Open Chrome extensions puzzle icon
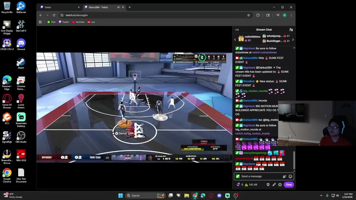The image size is (356, 200). pos(258,15)
